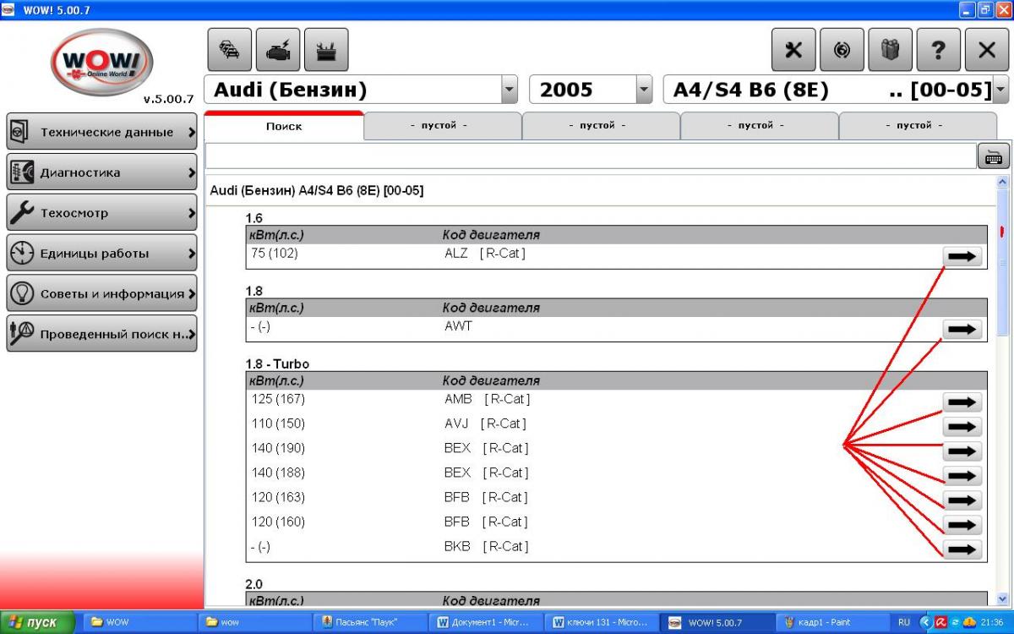Click the vehicle selection cars icon
The height and width of the screenshot is (634, 1014).
point(229,50)
